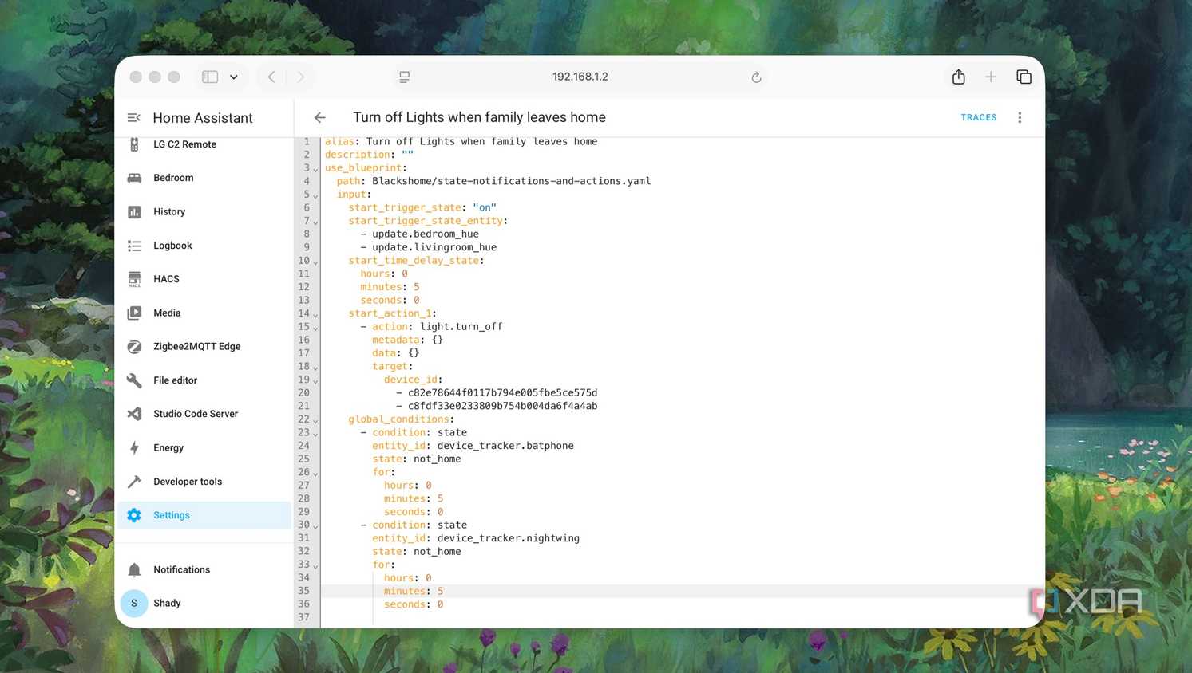The image size is (1192, 673).
Task: Click light.turn_off action text
Action: 461,327
